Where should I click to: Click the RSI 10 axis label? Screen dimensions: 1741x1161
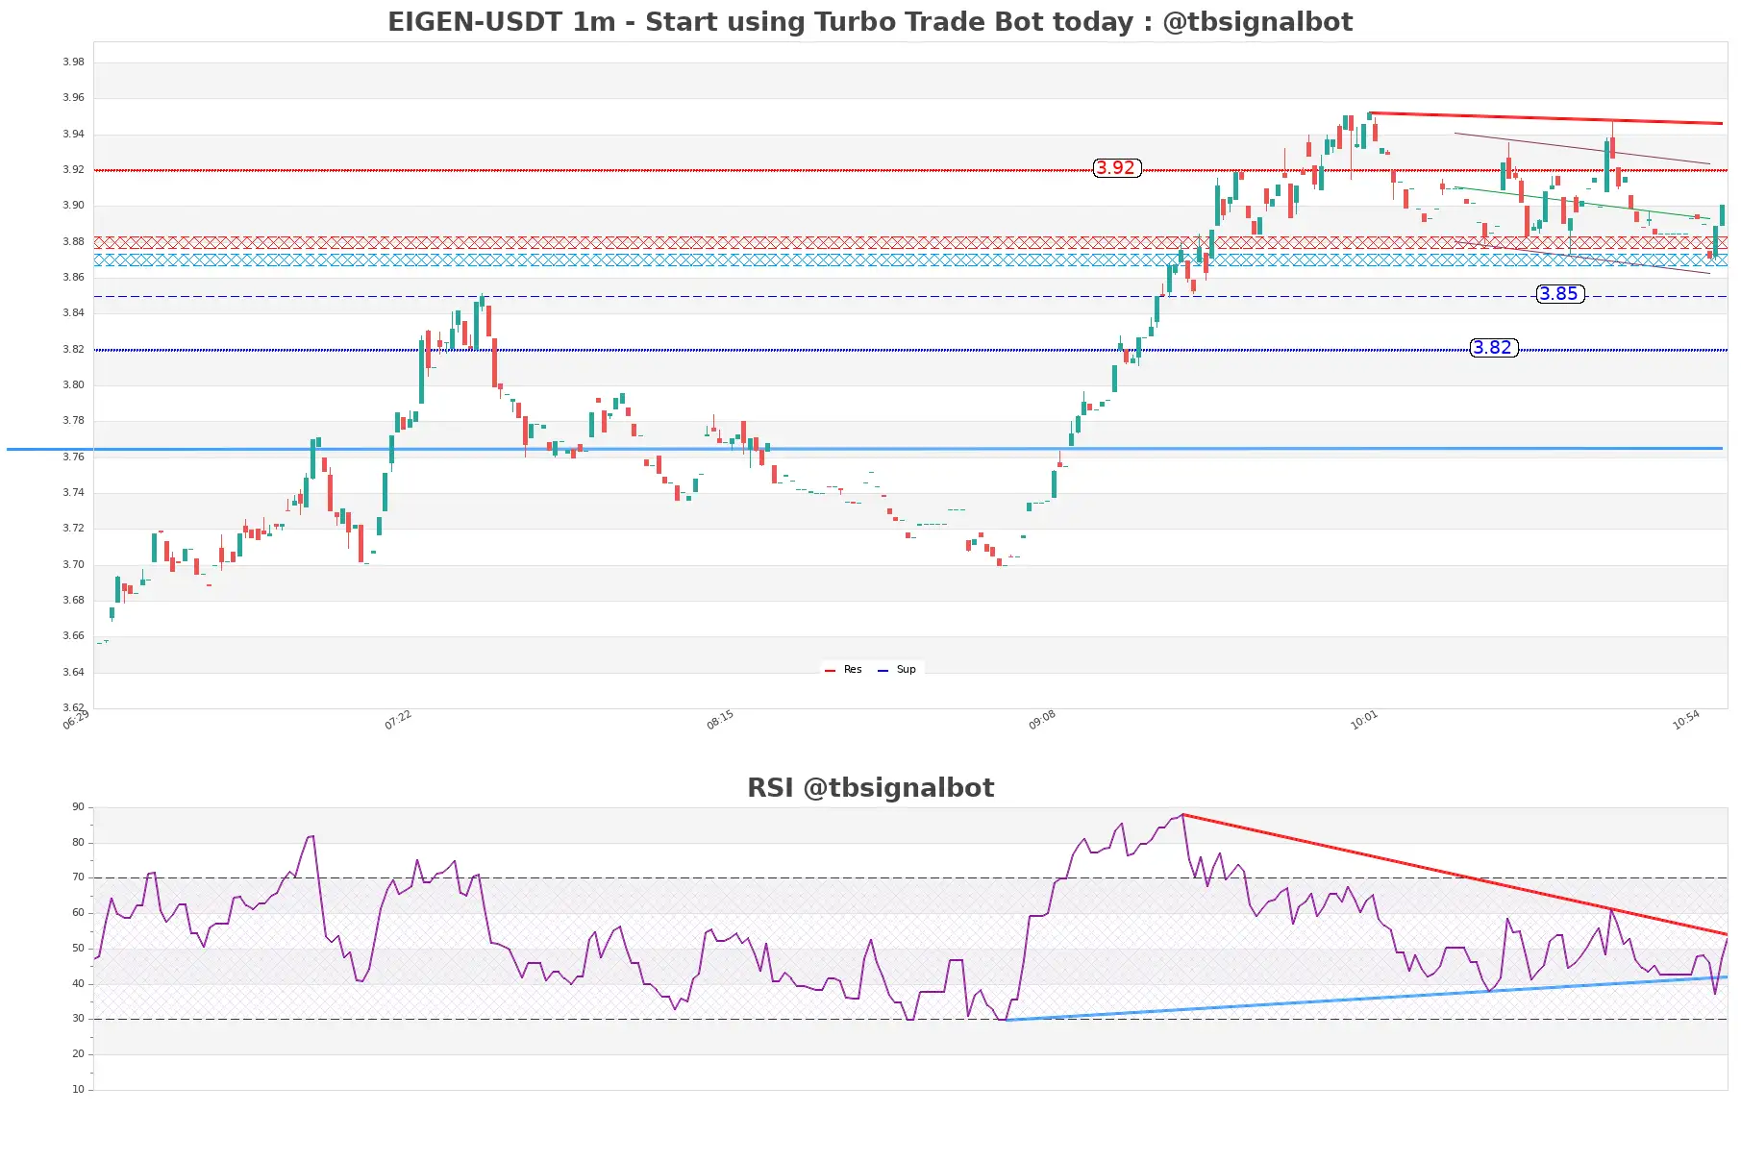pyautogui.click(x=78, y=1090)
